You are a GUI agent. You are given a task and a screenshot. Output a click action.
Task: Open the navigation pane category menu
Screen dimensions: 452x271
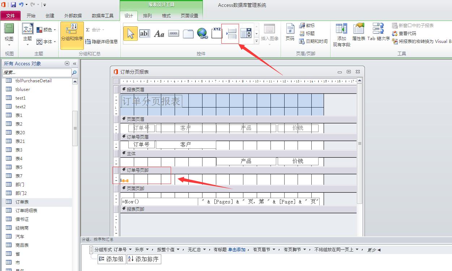coord(67,63)
